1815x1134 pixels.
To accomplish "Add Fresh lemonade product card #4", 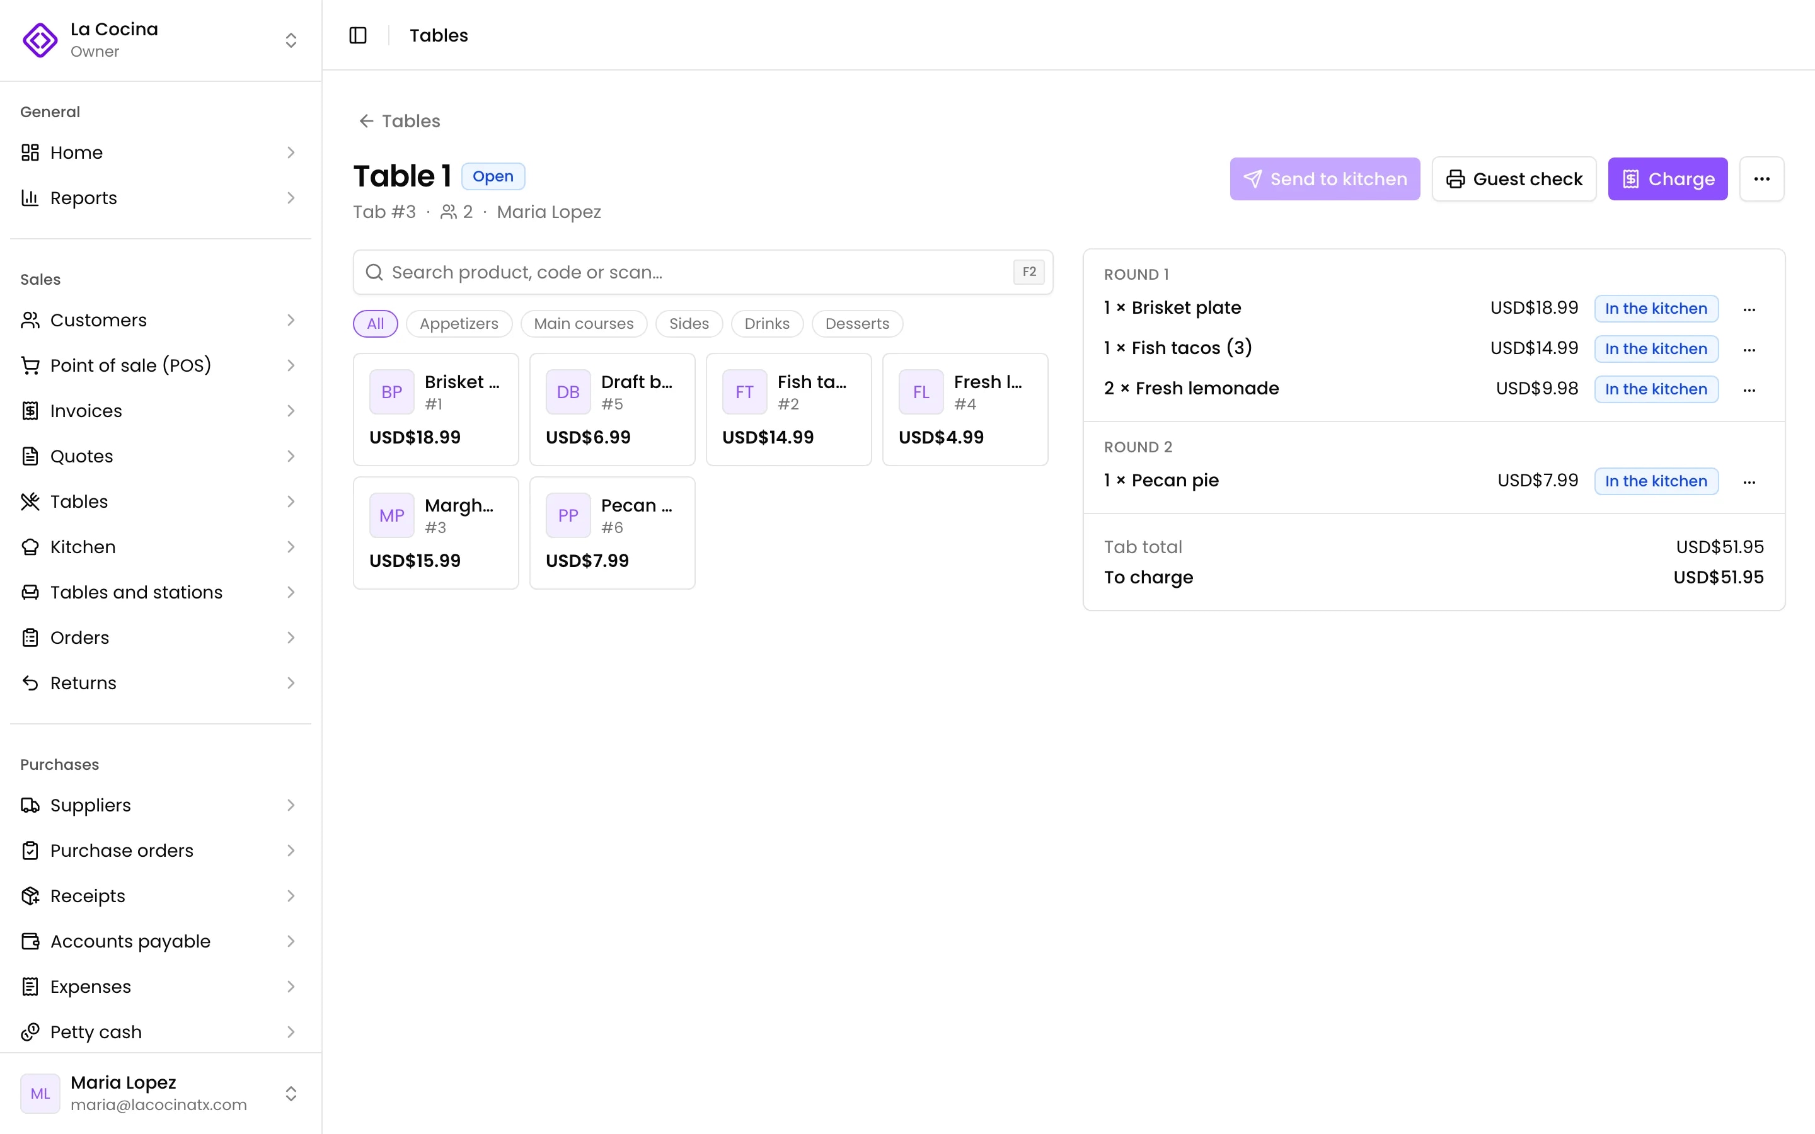I will [965, 409].
